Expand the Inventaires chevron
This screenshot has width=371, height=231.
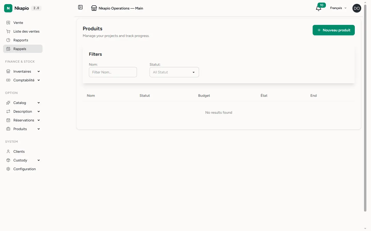coord(39,71)
